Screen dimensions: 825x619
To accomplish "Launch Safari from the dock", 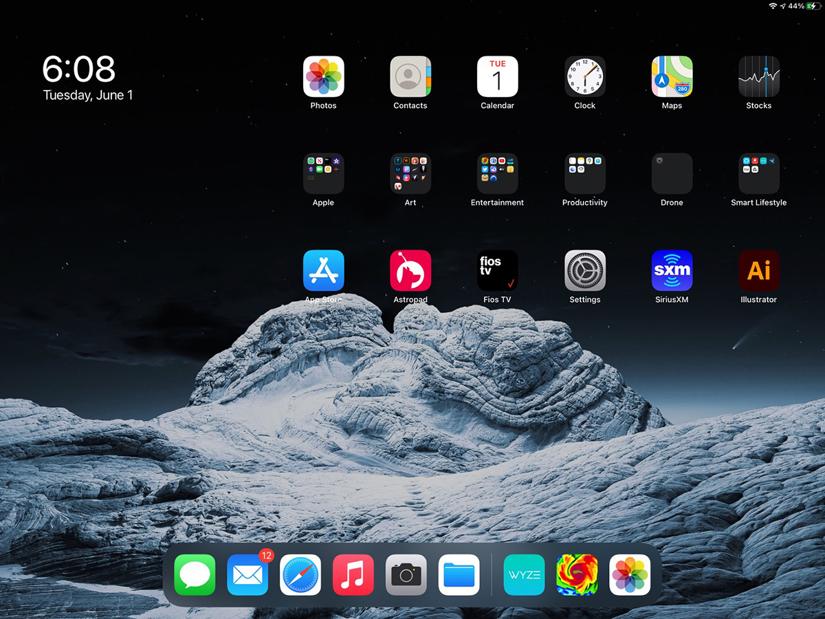I will 300,575.
